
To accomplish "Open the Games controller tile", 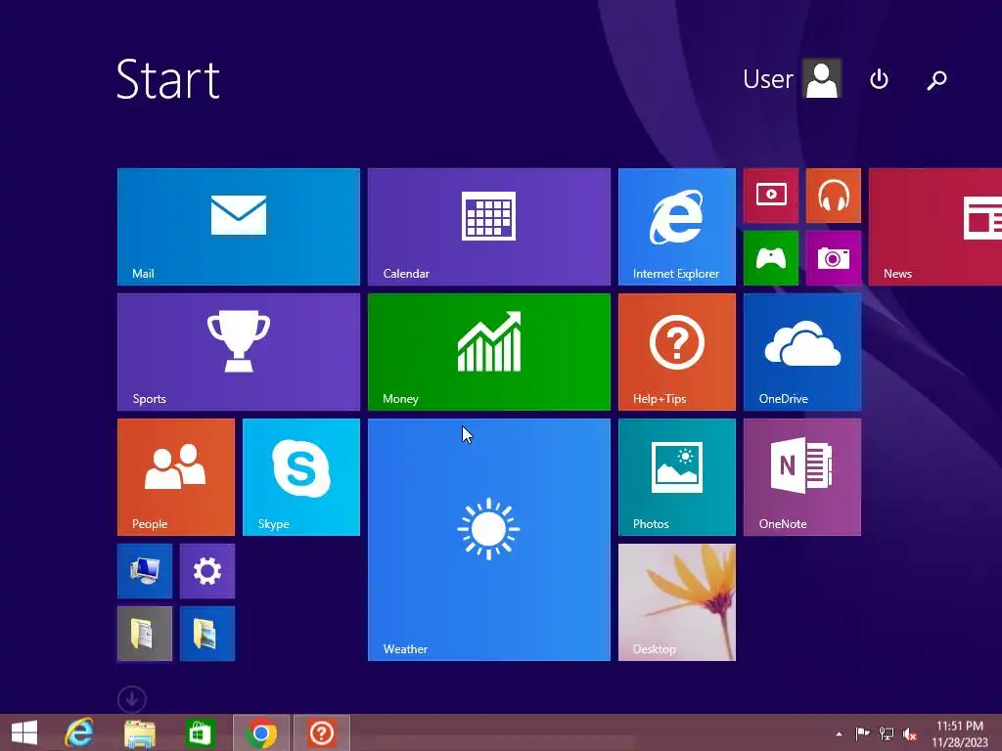I will pyautogui.click(x=771, y=258).
